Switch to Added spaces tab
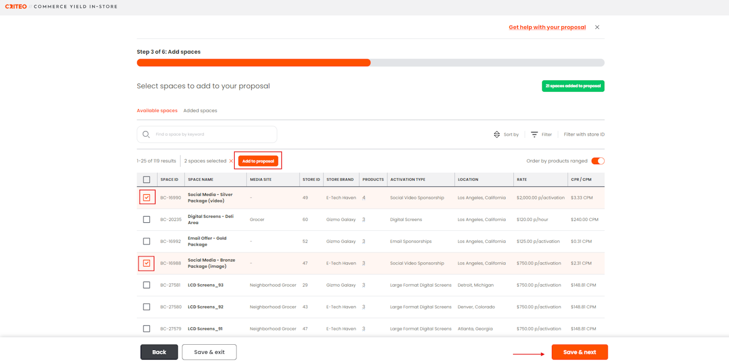 point(200,111)
